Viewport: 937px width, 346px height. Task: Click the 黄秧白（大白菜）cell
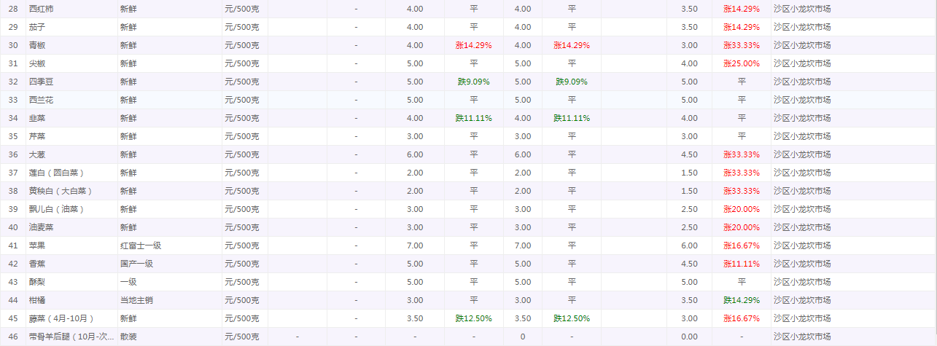[x=61, y=191]
